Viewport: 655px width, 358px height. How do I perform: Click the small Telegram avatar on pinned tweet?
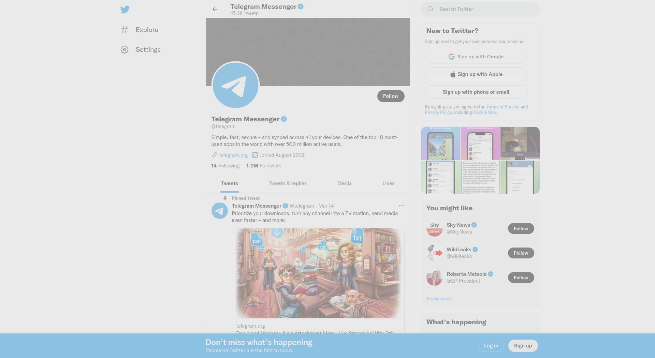click(220, 211)
